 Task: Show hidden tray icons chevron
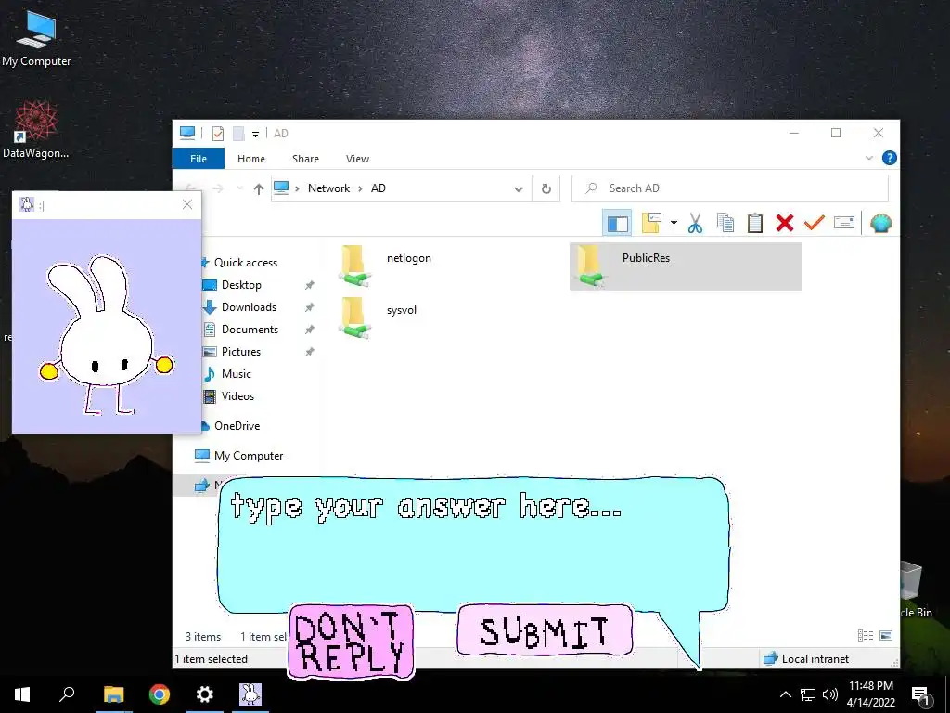[x=785, y=694]
